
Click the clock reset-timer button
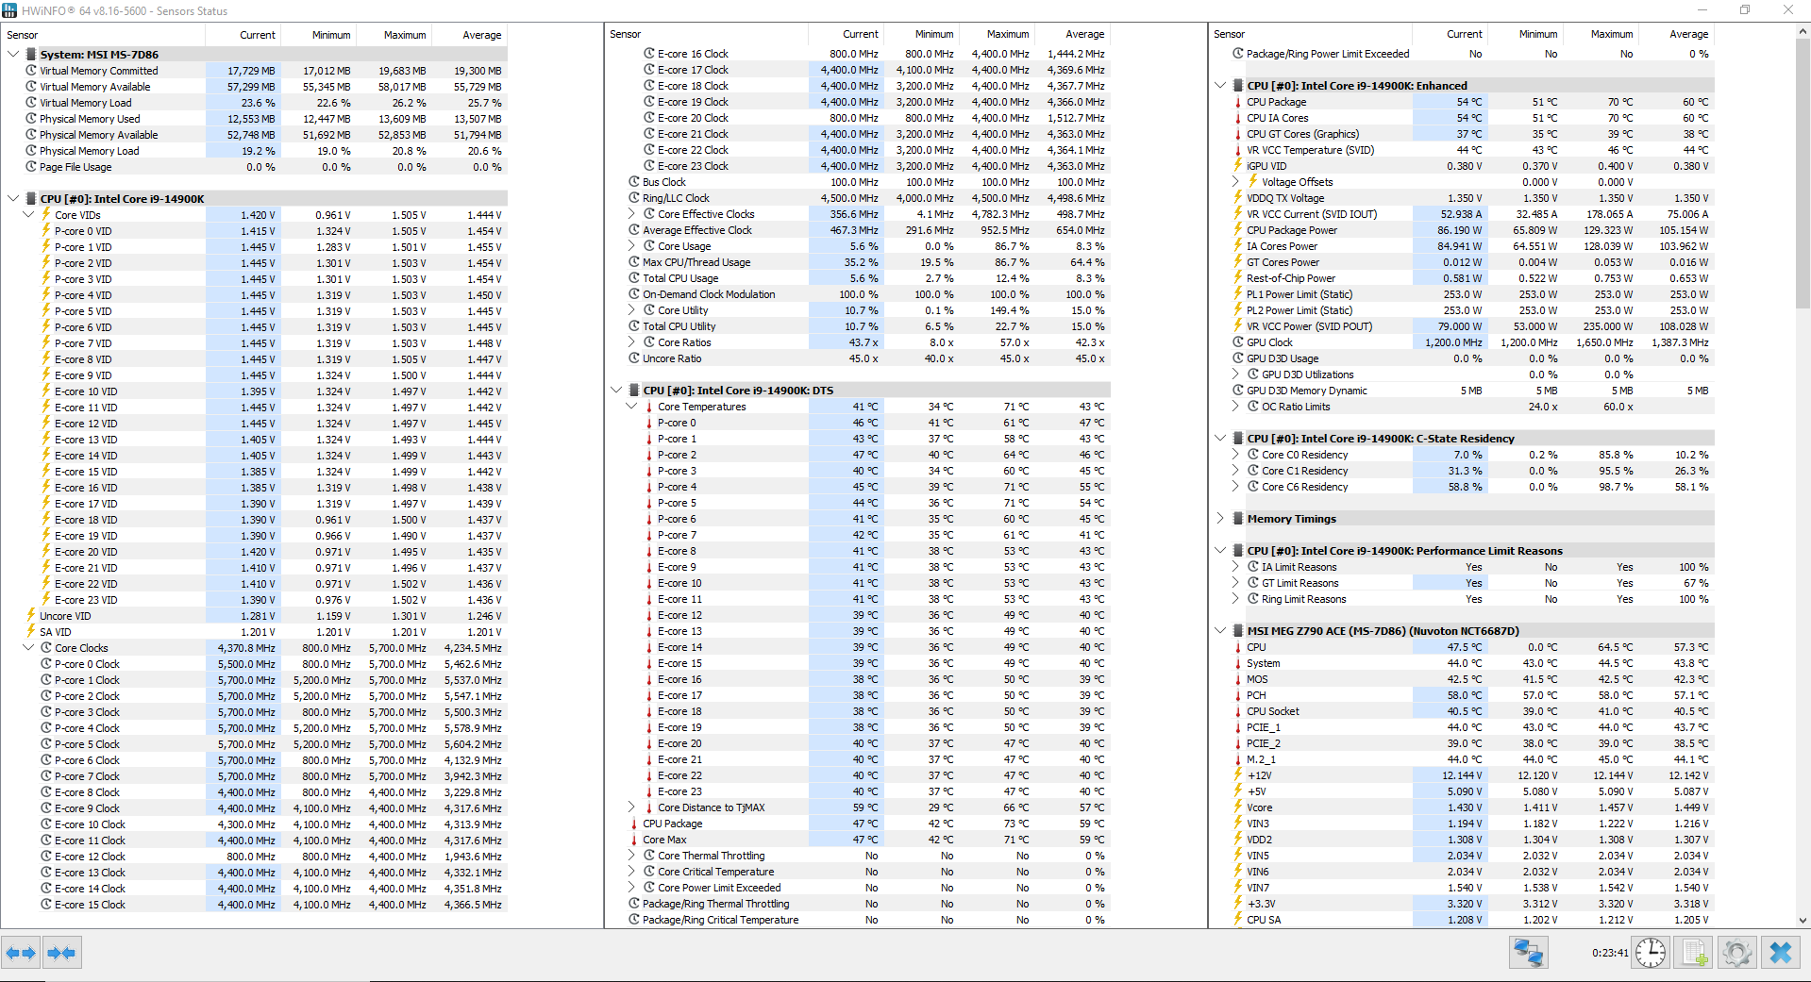coord(1651,953)
